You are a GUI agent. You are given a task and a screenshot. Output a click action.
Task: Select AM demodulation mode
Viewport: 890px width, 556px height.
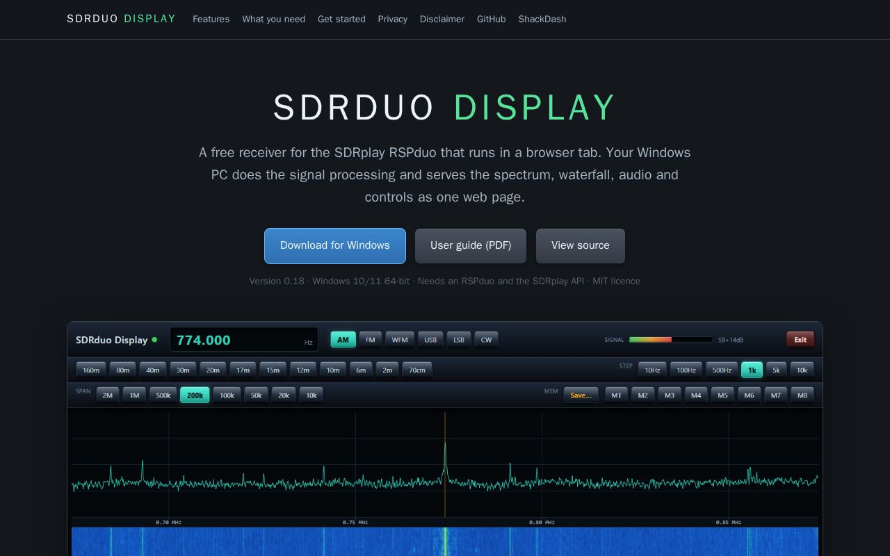(x=343, y=340)
